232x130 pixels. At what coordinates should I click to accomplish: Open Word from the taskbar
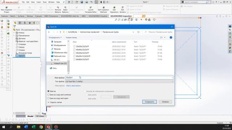(26, 127)
